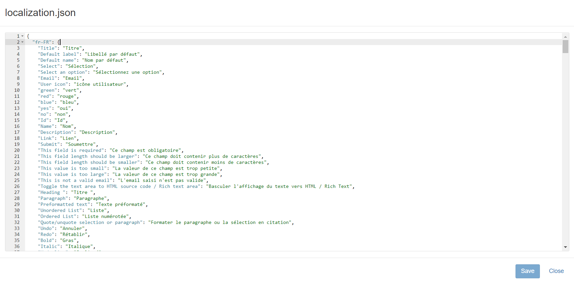Click the Save button

(527, 271)
